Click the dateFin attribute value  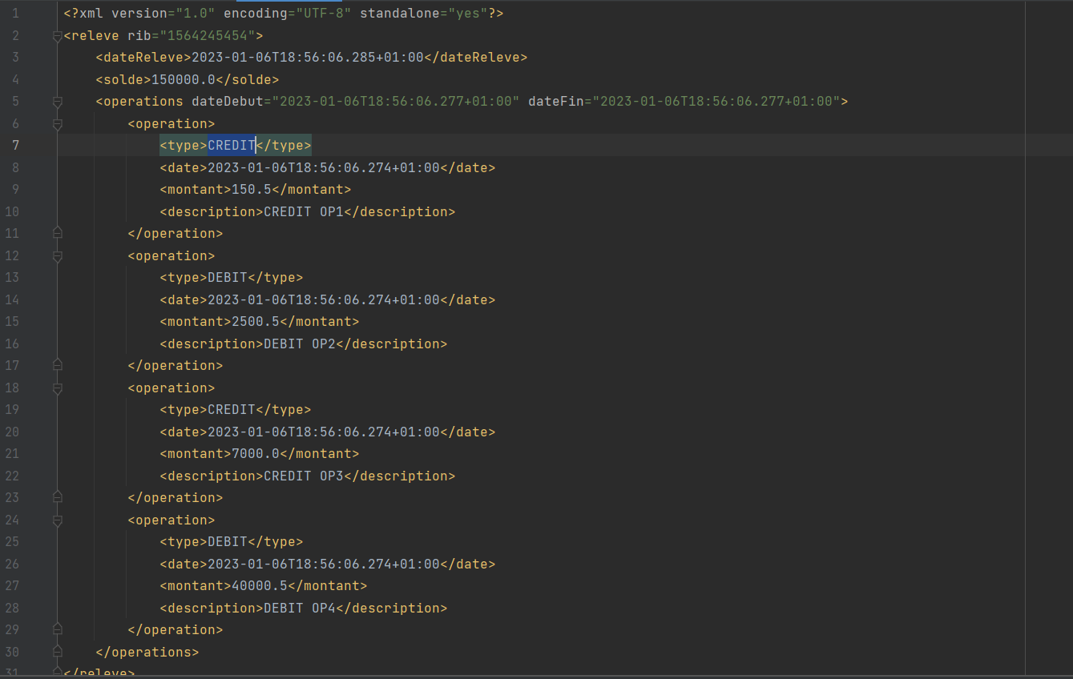click(x=716, y=102)
